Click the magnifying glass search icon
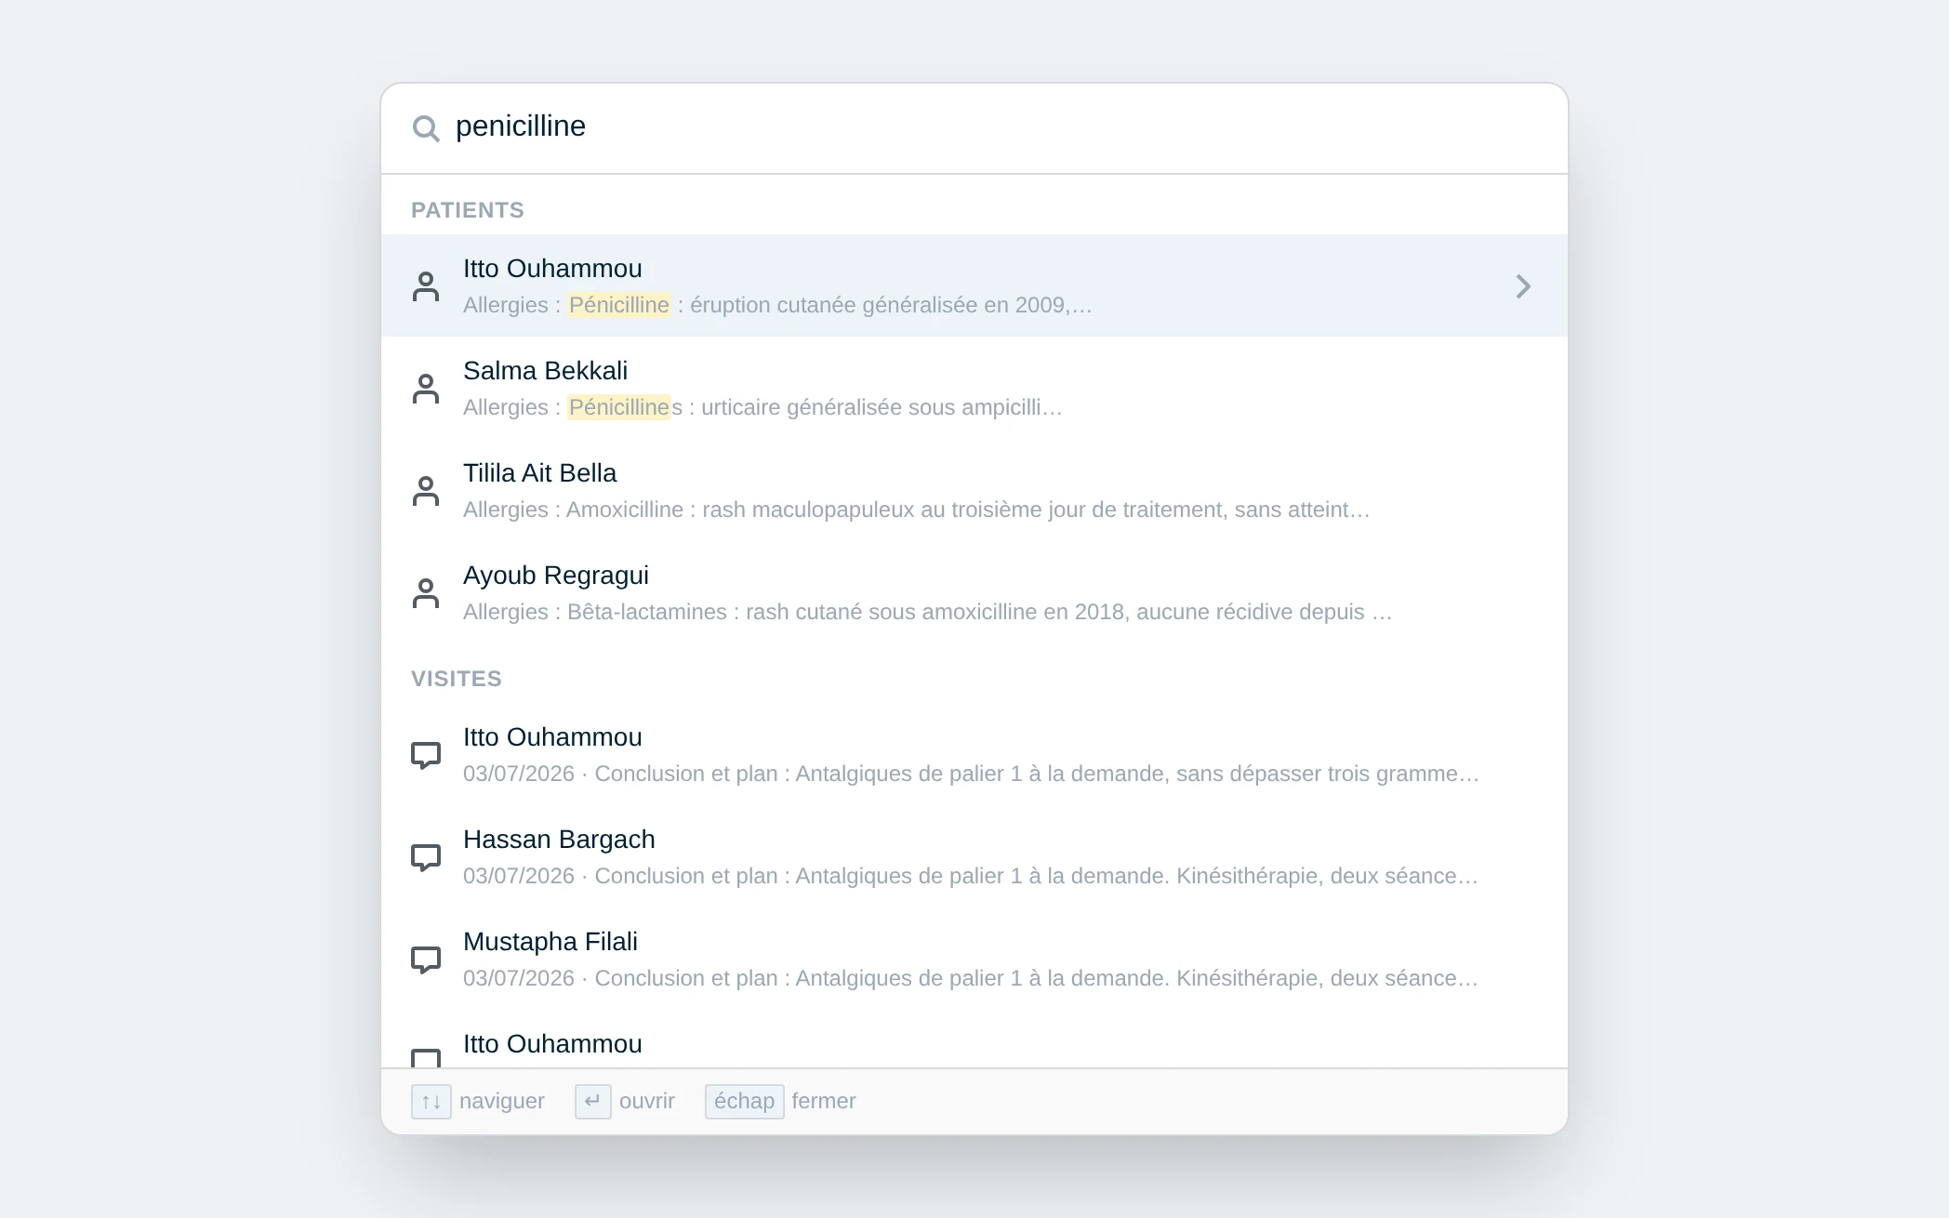The image size is (1949, 1218). click(426, 128)
